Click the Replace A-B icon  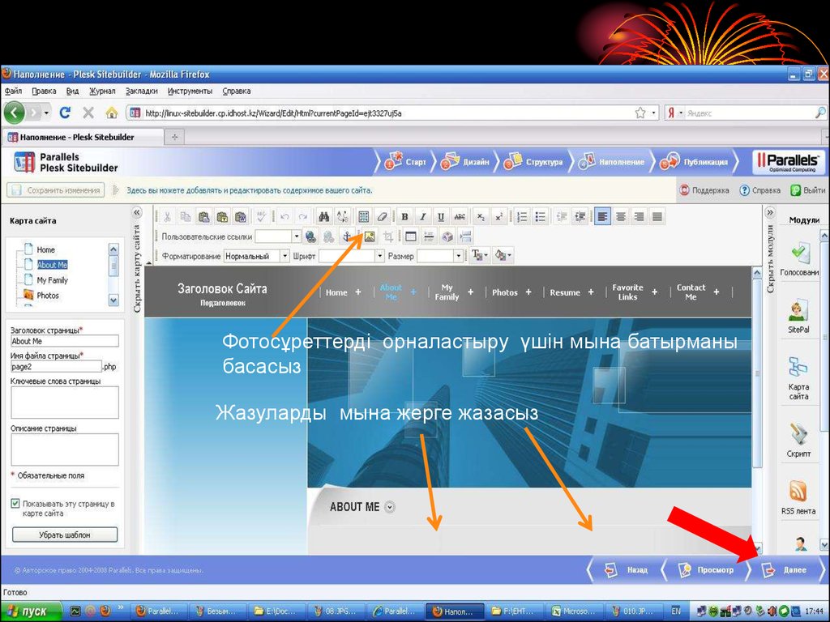(x=343, y=217)
